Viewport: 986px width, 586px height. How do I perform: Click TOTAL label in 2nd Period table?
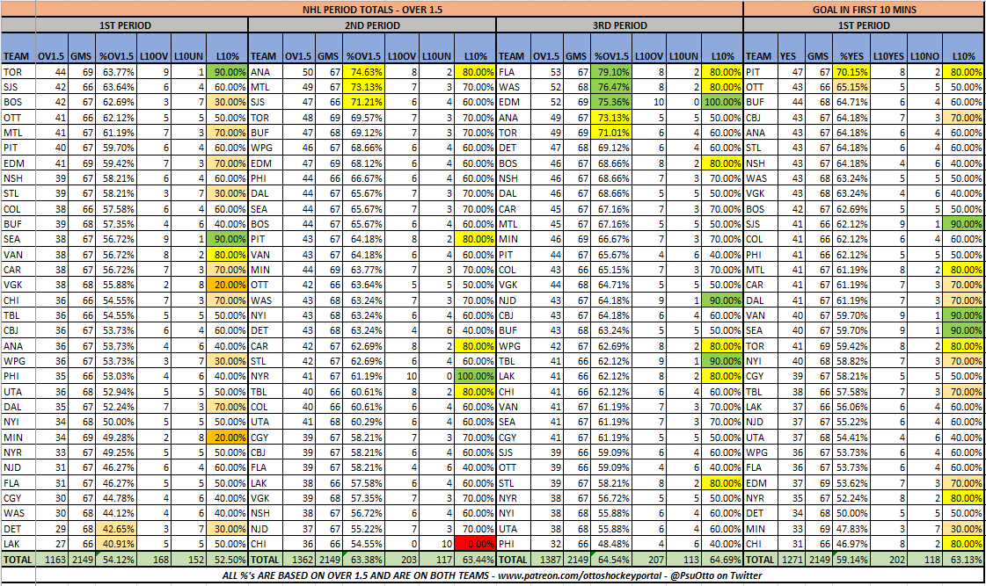click(x=266, y=559)
